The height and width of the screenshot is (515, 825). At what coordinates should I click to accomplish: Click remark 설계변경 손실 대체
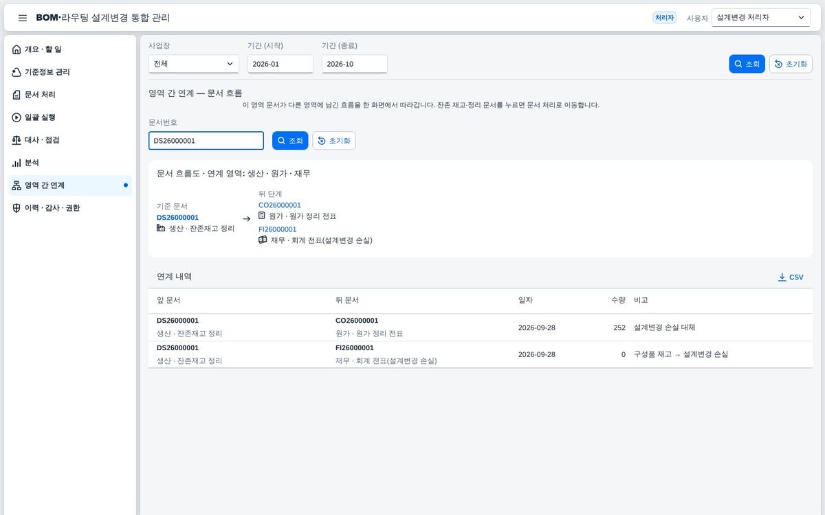click(x=665, y=328)
